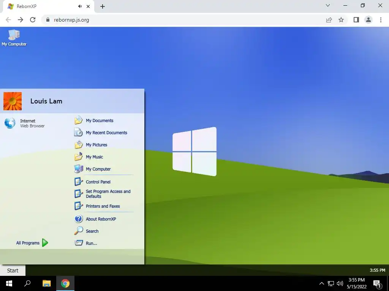
Task: Open Printers and Faxes icon
Action: (x=78, y=206)
